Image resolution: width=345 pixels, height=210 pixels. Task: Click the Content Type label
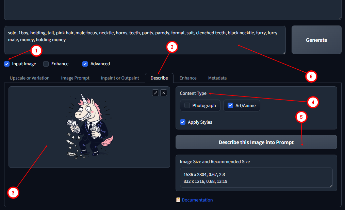click(x=193, y=93)
